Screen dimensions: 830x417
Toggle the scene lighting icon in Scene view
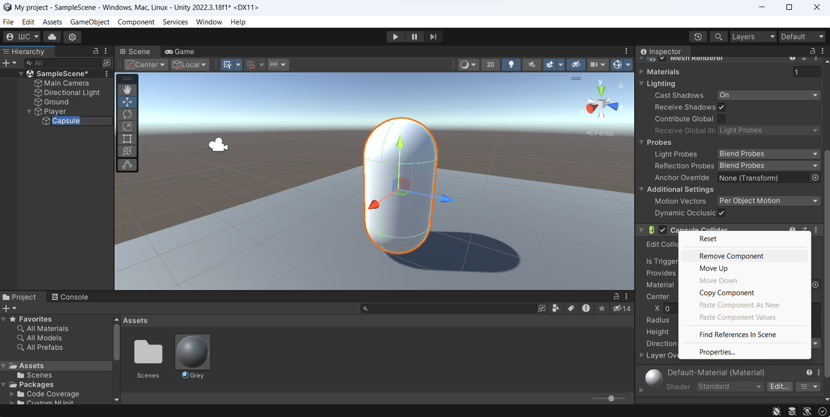(510, 64)
